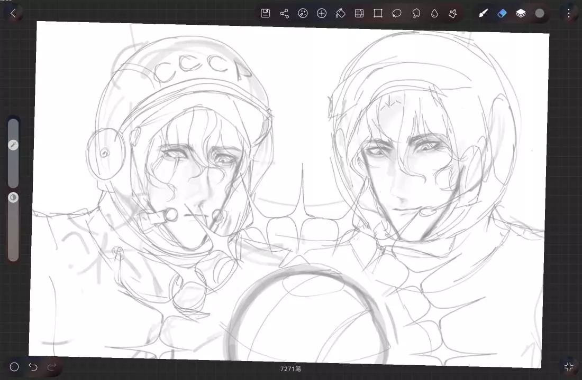Go back with the left arrow
Screen dimensions: 582x380
pos(13,13)
